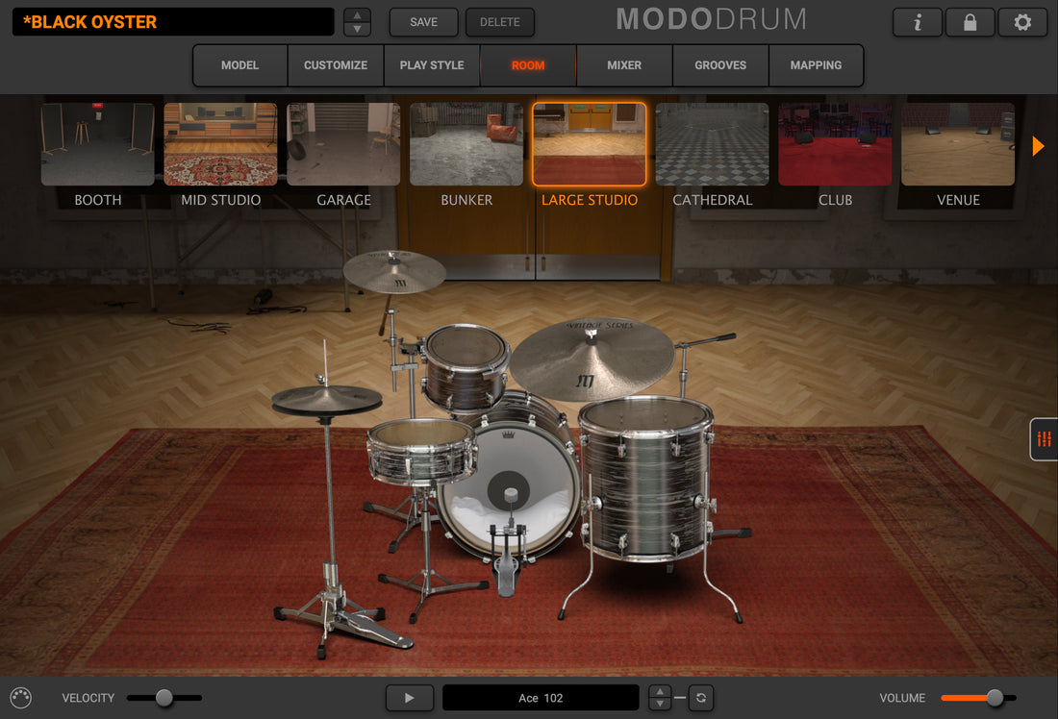Screen dimensions: 1058x719
Task: Open the GROOVES tab
Action: coord(720,65)
